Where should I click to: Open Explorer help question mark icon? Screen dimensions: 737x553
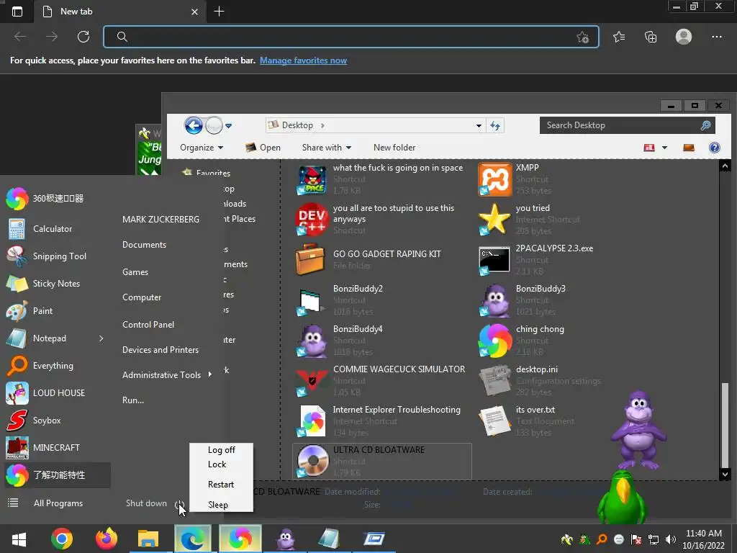pyautogui.click(x=714, y=148)
